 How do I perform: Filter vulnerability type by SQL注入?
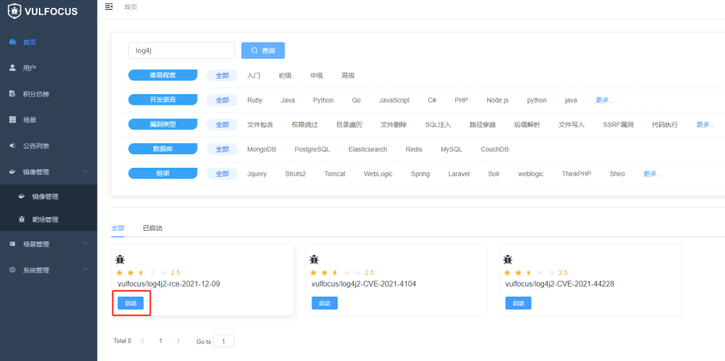click(438, 125)
